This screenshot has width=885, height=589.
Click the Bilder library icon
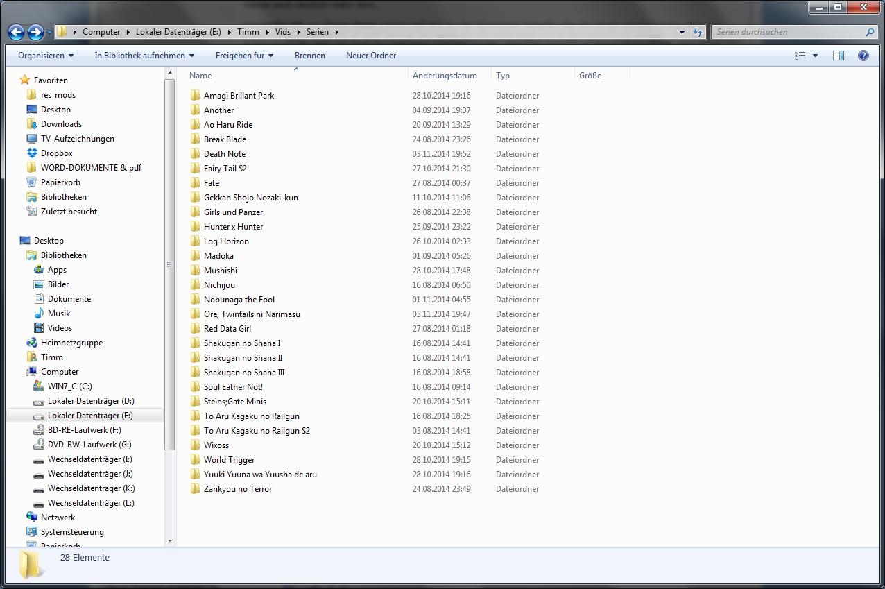pos(39,284)
